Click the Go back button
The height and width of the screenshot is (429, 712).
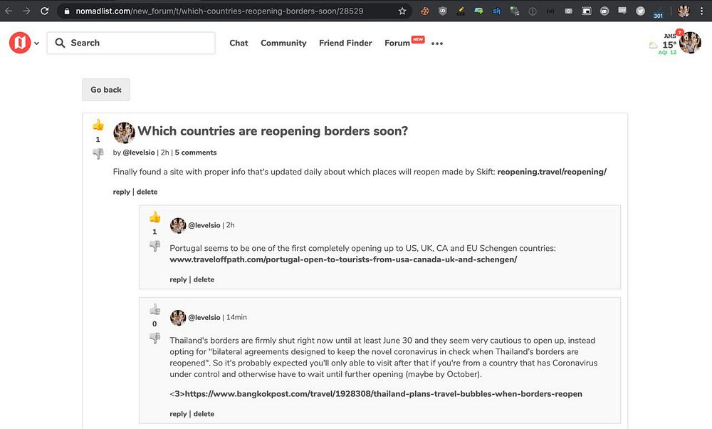106,90
